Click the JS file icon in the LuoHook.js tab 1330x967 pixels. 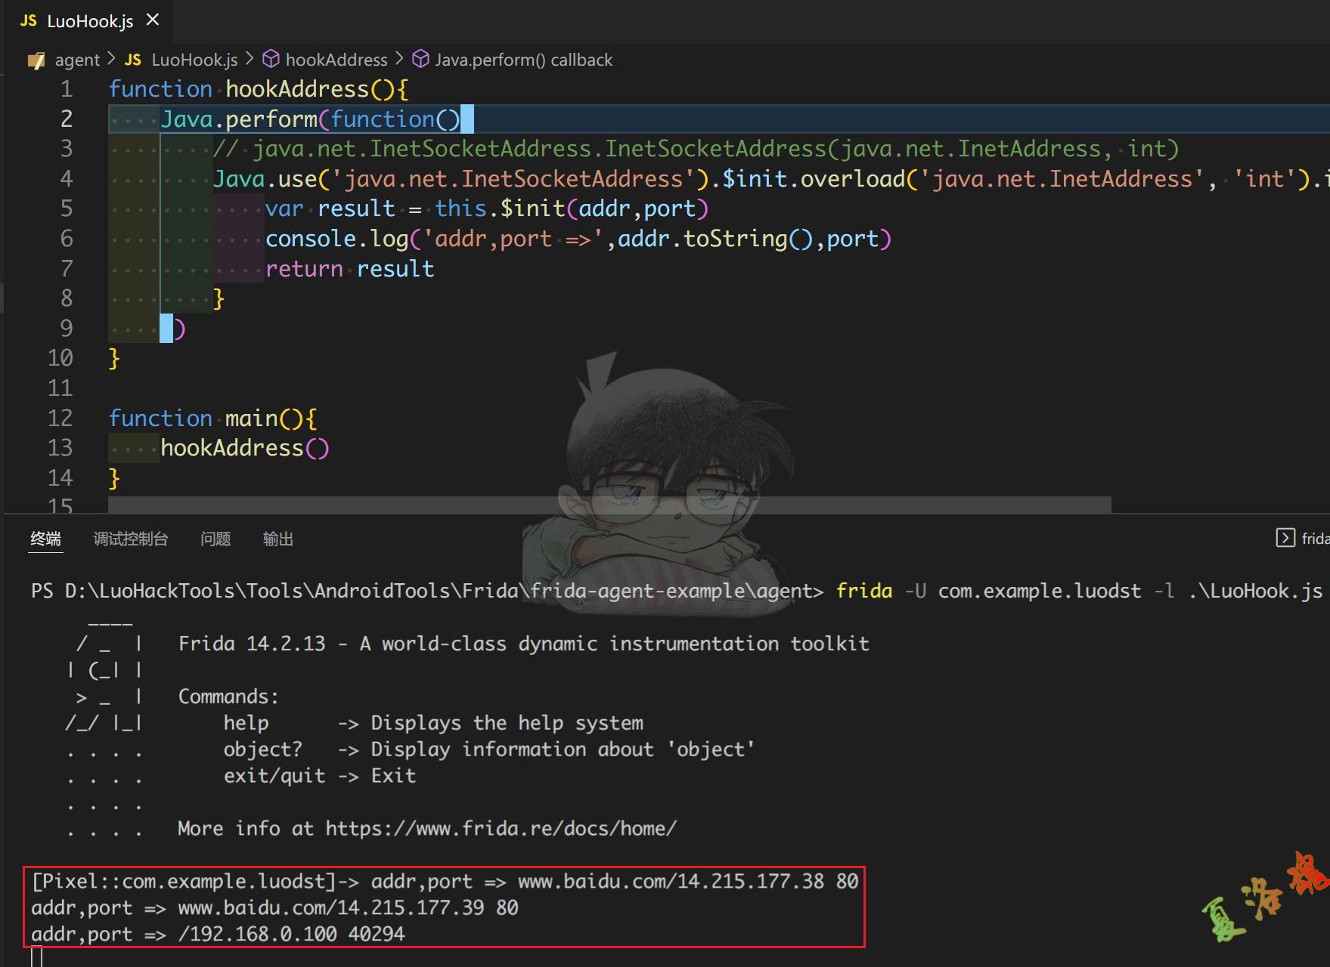click(28, 20)
